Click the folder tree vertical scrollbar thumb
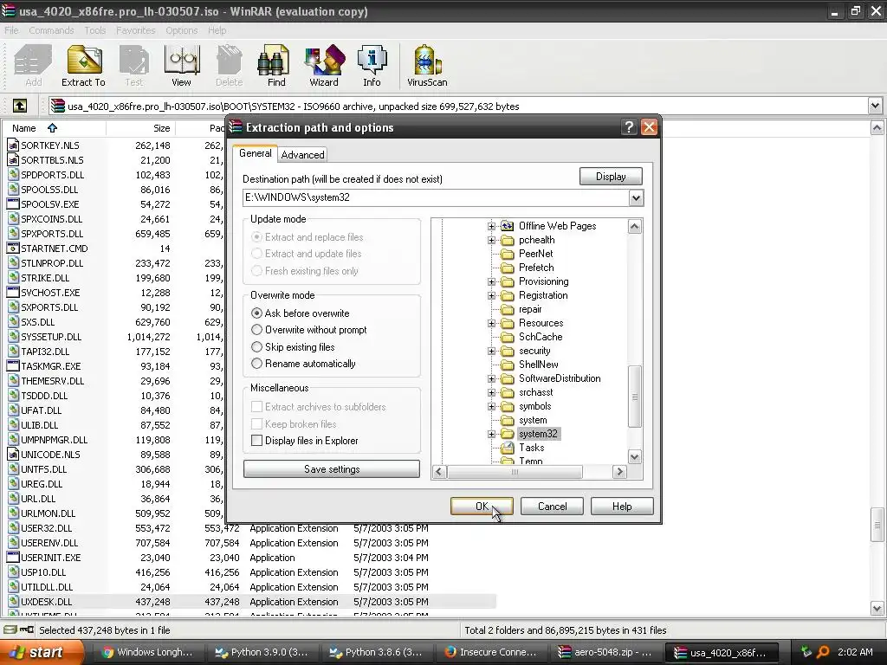 635,397
